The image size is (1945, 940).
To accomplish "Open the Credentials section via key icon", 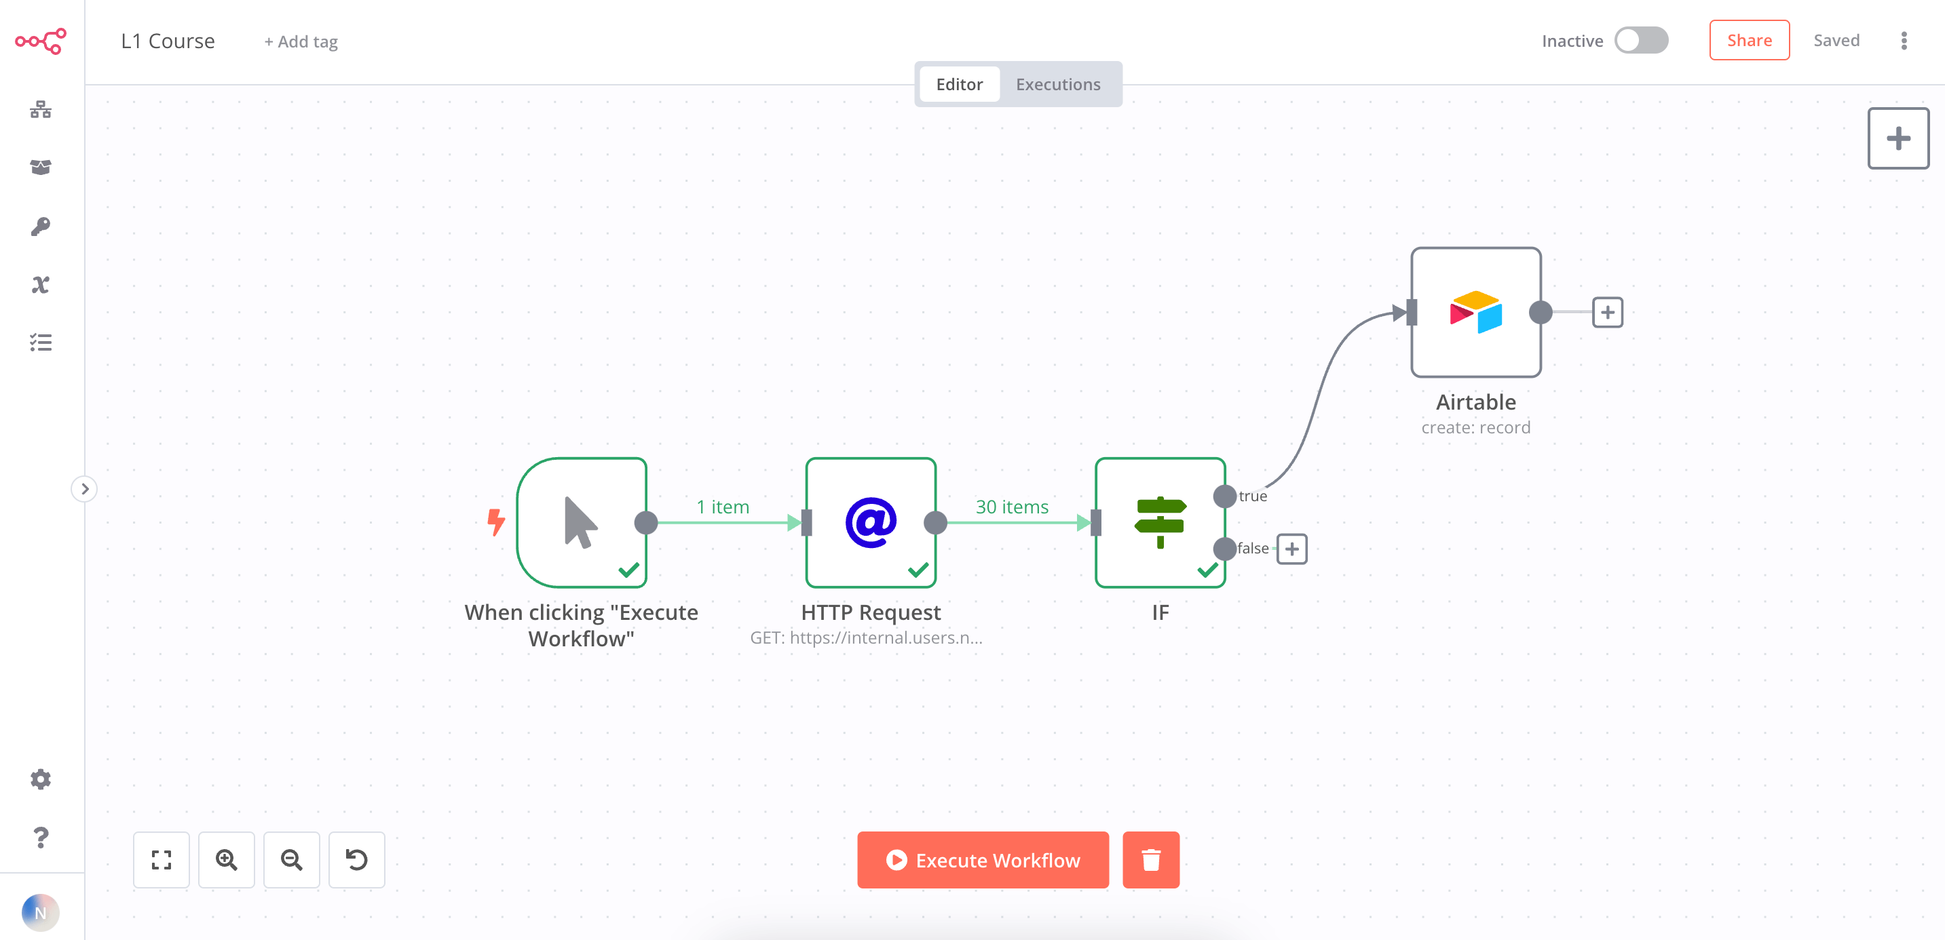I will coord(40,227).
